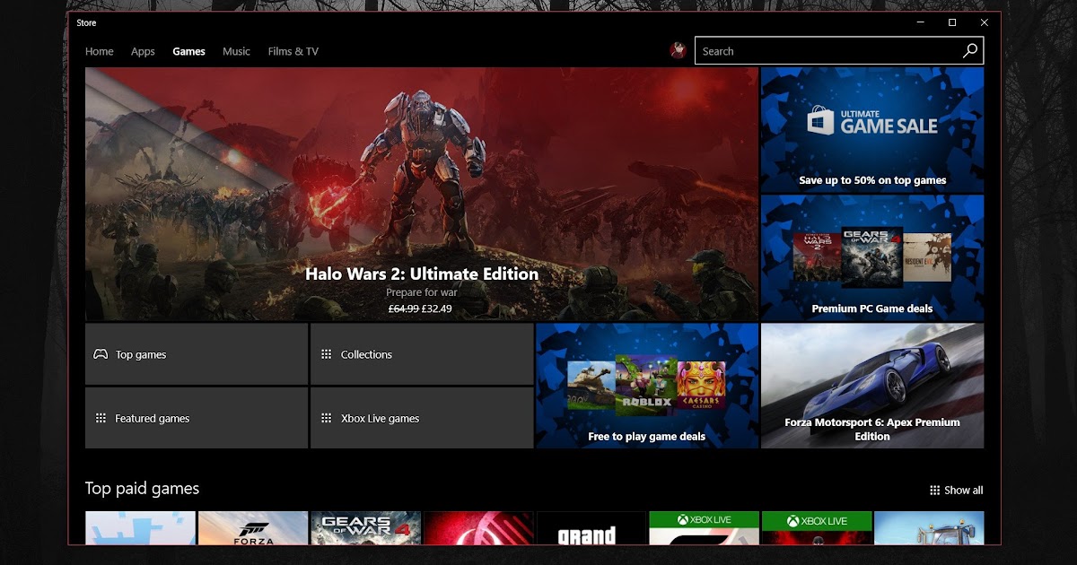Viewport: 1077px width, 565px height.
Task: Open the Featured games category
Action: [197, 418]
